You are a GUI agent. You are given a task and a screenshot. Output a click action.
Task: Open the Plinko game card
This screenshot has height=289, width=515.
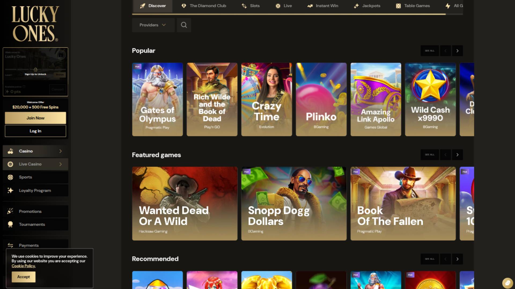pos(321,99)
